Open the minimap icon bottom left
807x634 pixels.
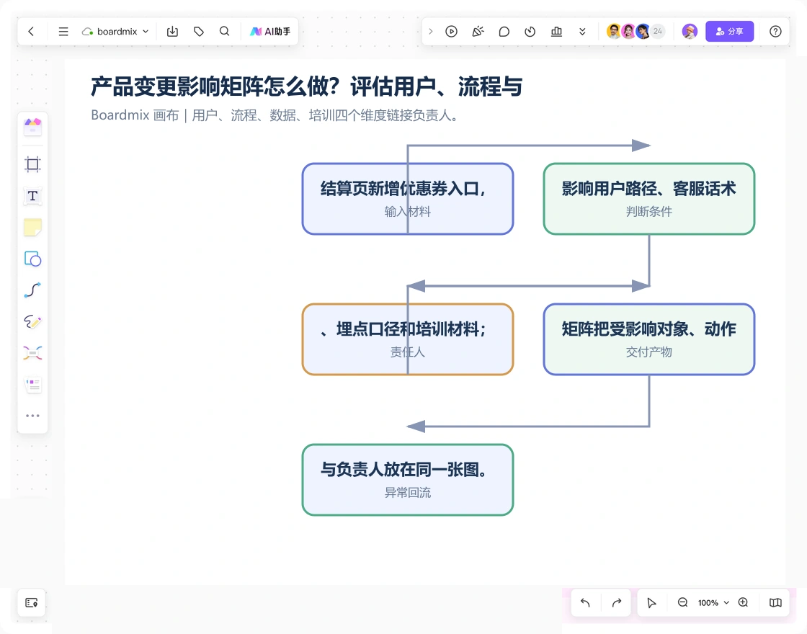tap(32, 602)
